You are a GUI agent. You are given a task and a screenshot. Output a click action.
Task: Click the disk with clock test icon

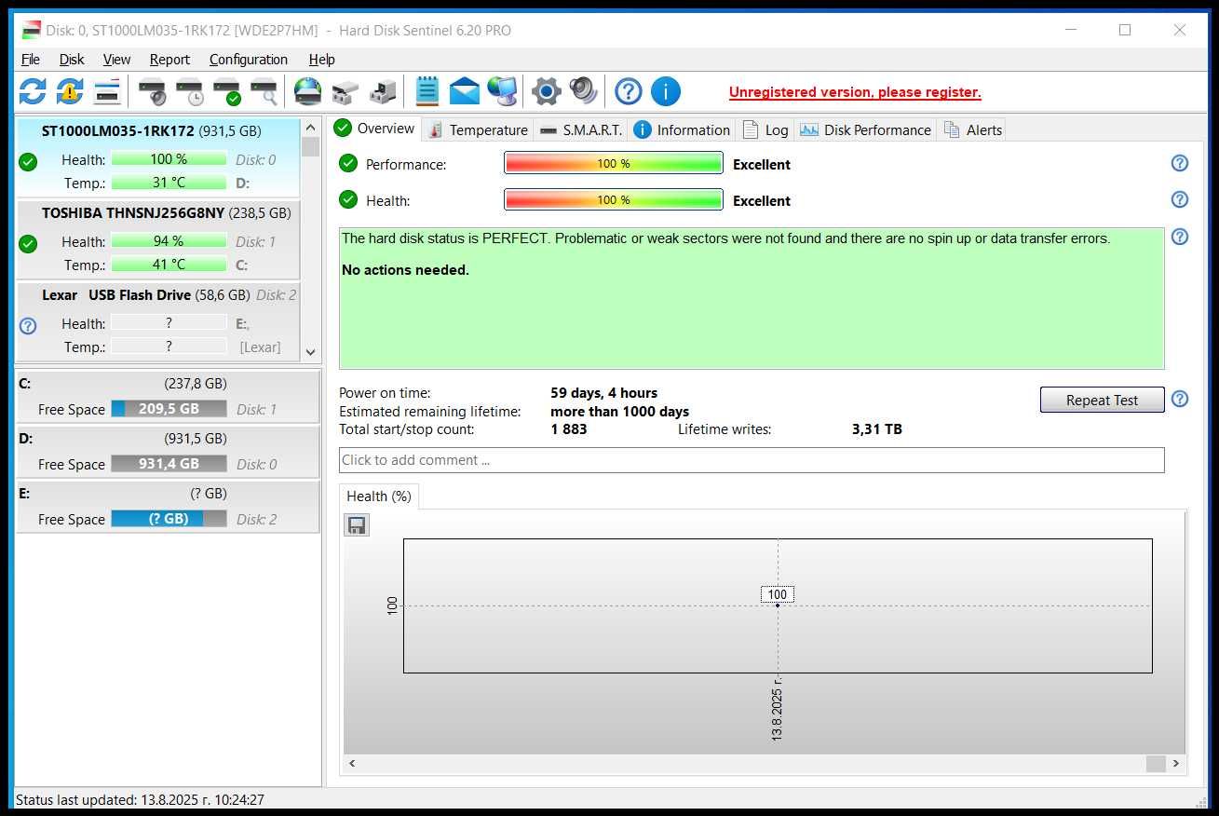pyautogui.click(x=189, y=91)
